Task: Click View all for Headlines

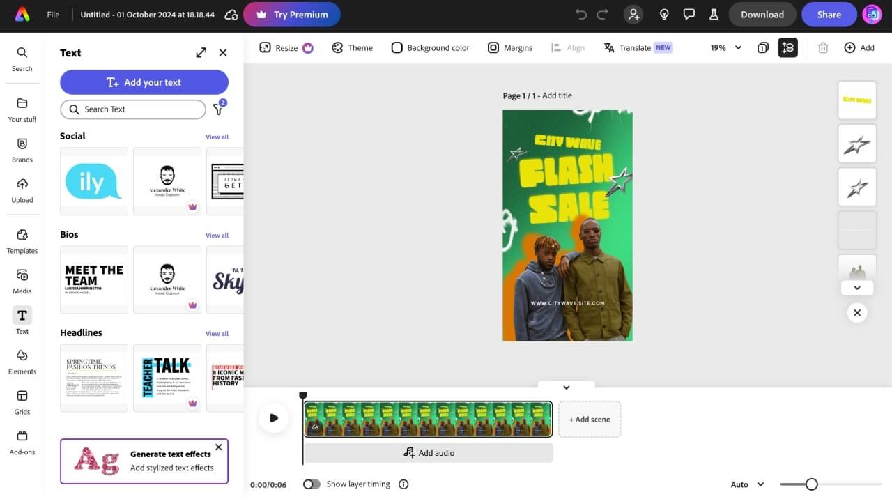Action: pyautogui.click(x=217, y=334)
